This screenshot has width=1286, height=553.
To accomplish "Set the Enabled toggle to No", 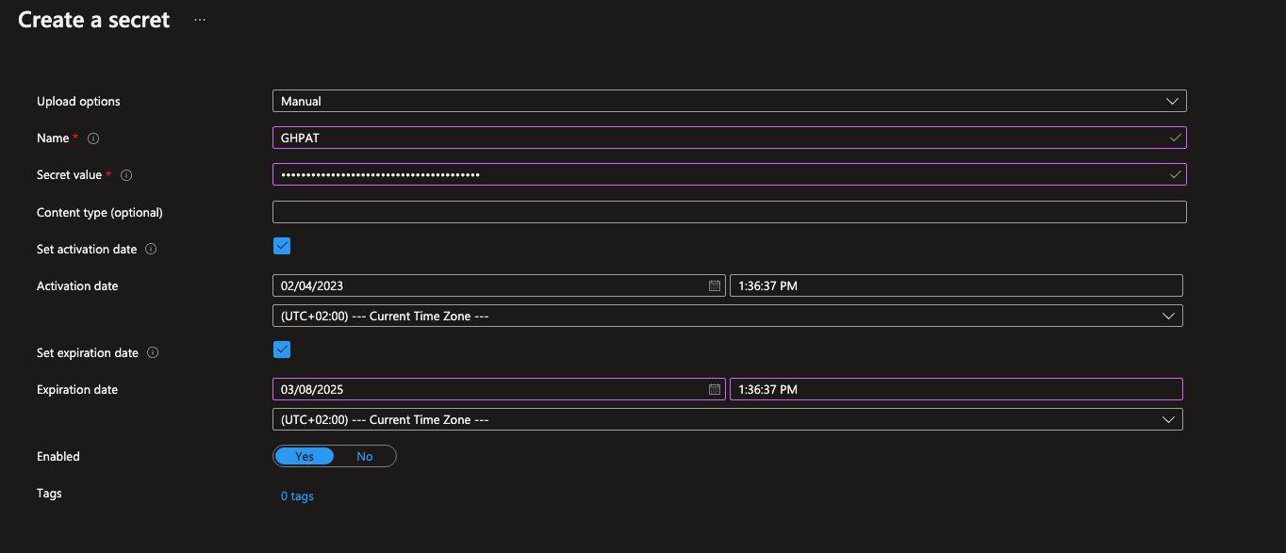I will coord(365,456).
